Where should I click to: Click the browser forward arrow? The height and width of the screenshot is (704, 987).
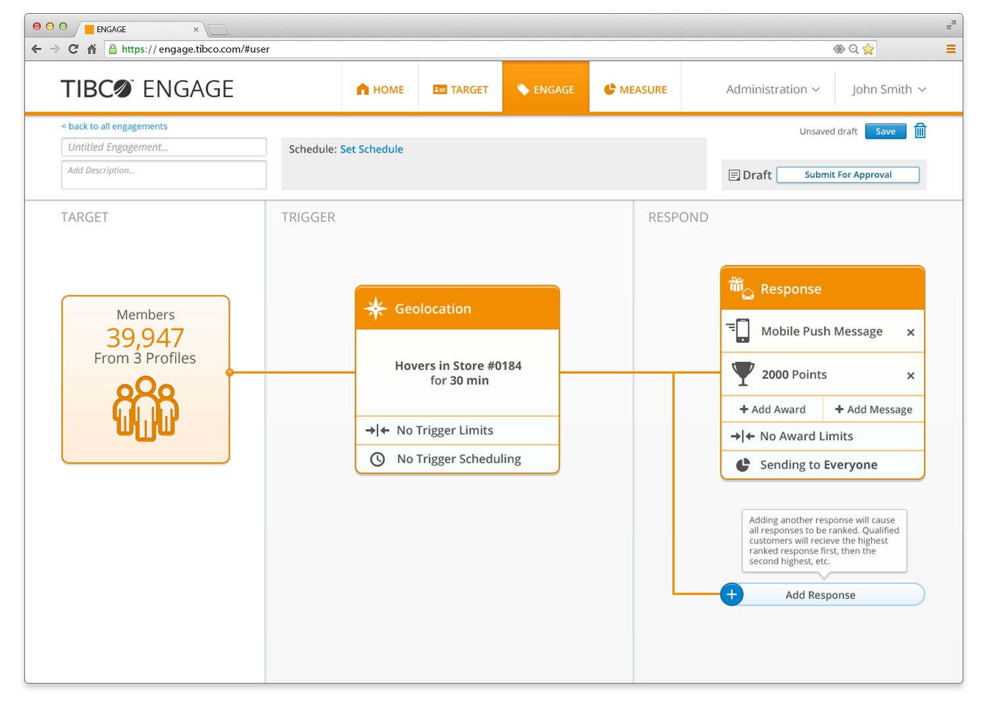pos(55,49)
